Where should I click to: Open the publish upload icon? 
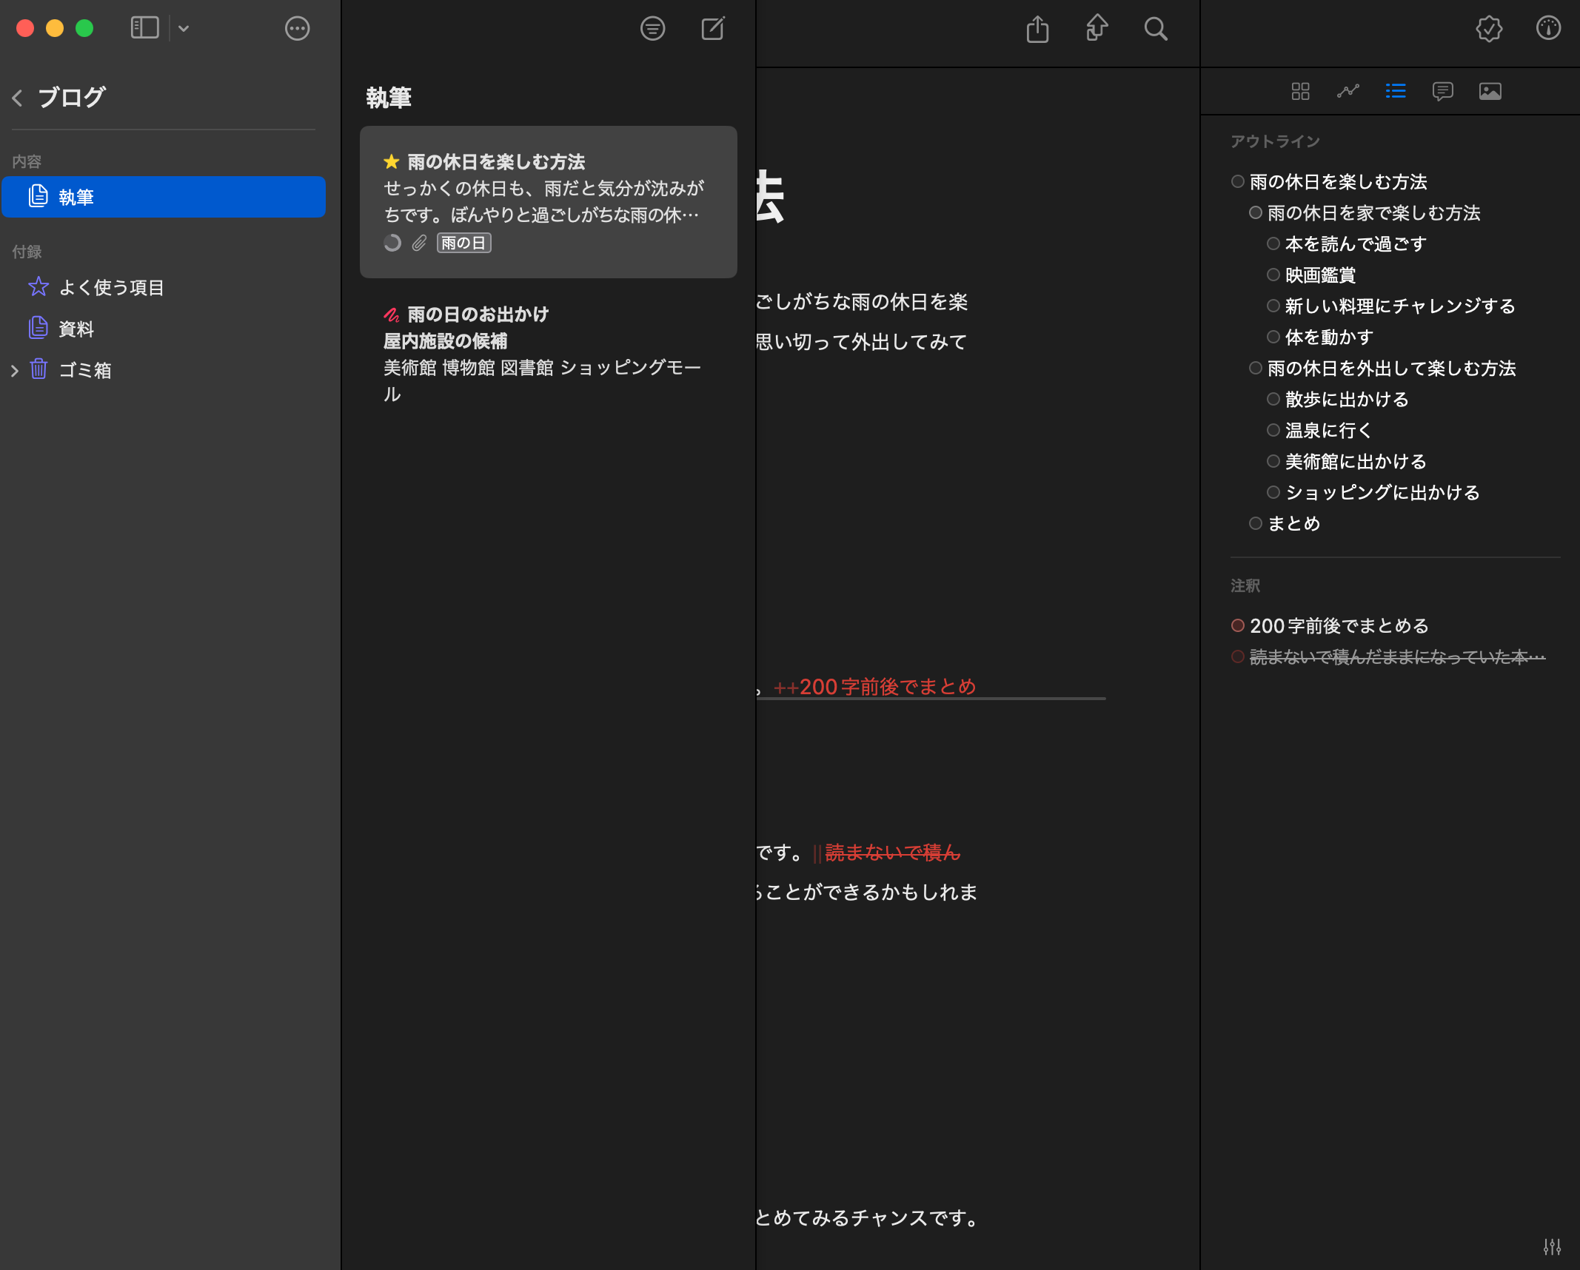(x=1097, y=28)
